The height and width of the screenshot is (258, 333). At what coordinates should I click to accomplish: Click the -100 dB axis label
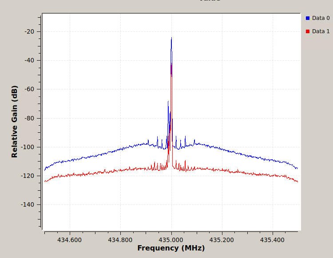point(28,147)
